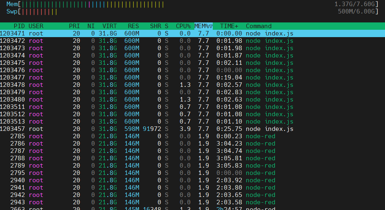Sort by the USER column header
Viewport: 385px width, 210px height.
tap(36, 26)
